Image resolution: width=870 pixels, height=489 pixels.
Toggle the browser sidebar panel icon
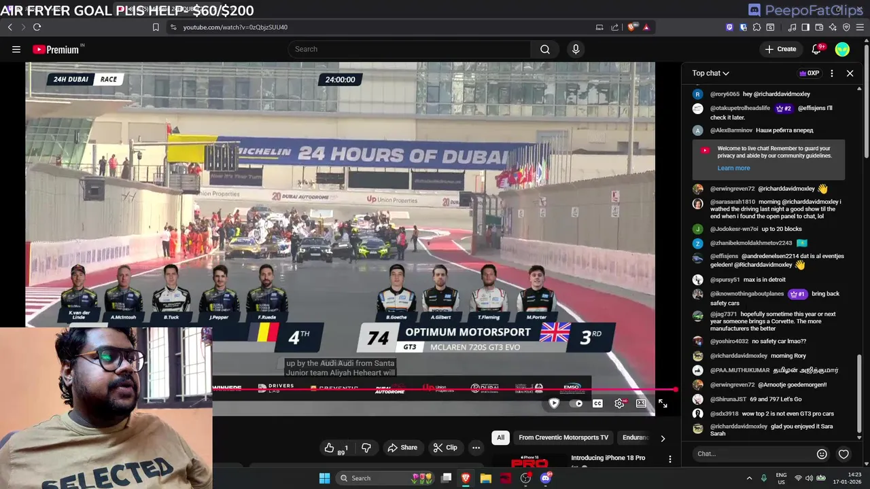click(x=805, y=27)
